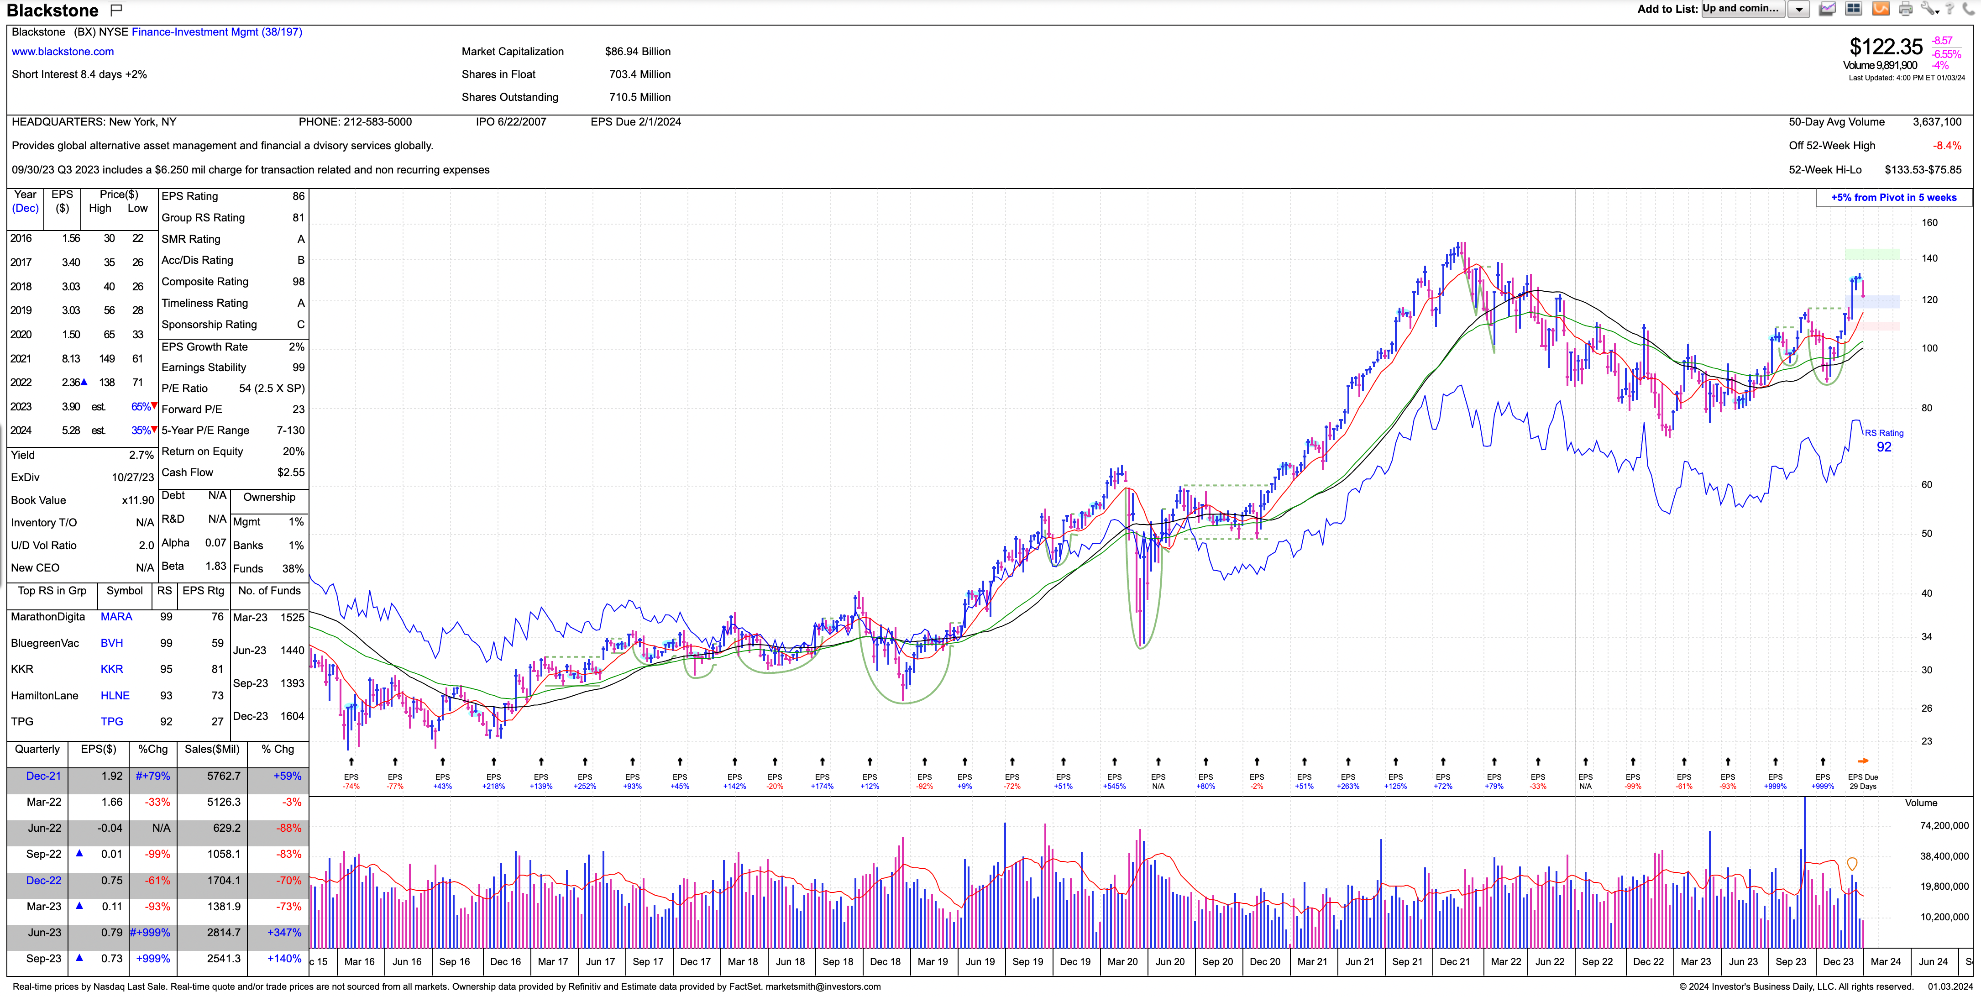This screenshot has width=1981, height=997.
Task: Print the chart with printer icon
Action: [x=1906, y=9]
